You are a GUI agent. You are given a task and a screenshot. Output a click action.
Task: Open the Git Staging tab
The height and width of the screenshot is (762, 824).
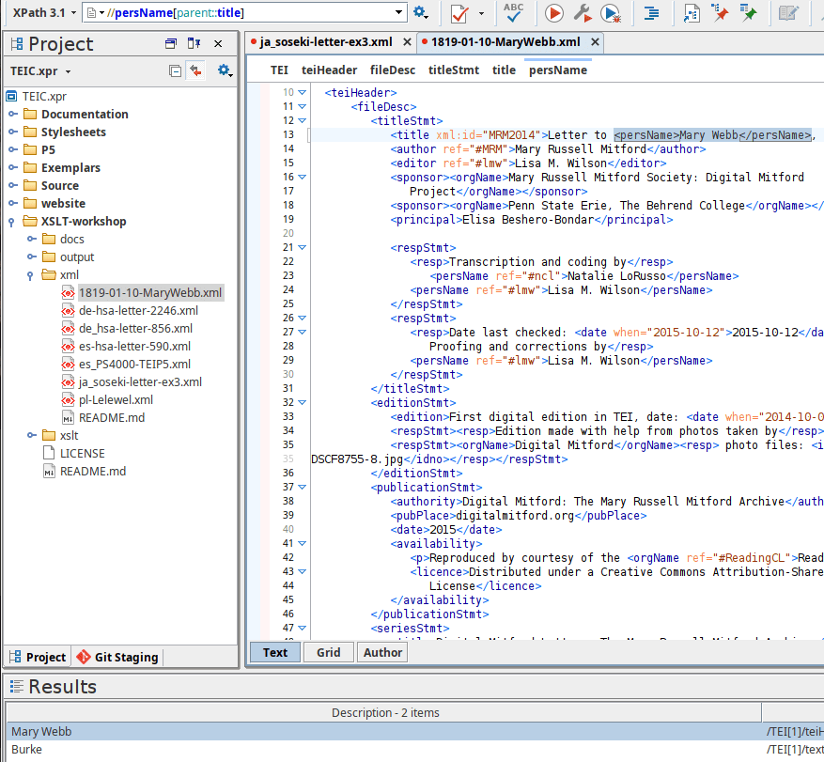117,658
